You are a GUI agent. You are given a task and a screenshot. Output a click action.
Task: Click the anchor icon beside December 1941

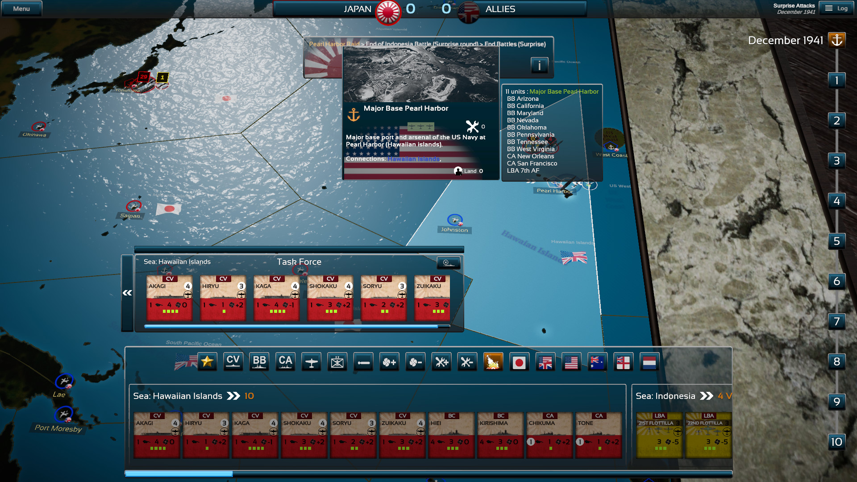pos(837,39)
